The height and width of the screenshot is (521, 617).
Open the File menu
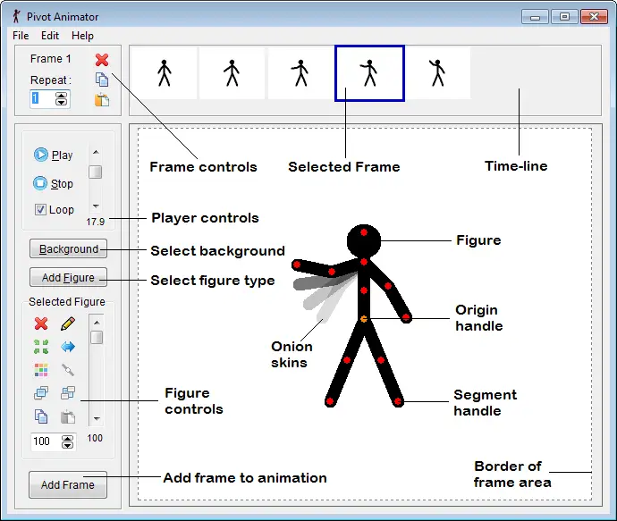pos(21,36)
